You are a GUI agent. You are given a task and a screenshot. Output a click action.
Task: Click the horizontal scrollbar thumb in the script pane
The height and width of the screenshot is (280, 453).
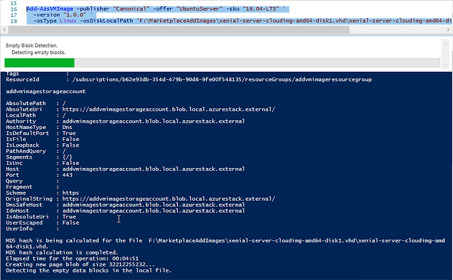pyautogui.click(x=179, y=30)
